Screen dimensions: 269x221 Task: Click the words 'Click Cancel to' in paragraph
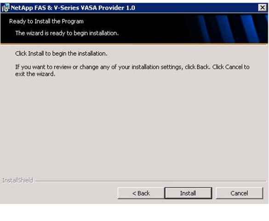point(231,67)
